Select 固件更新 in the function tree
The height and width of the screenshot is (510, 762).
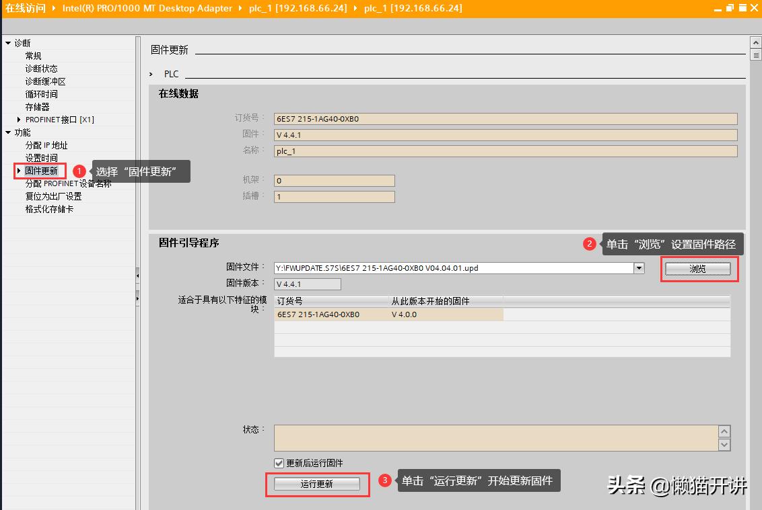[40, 171]
